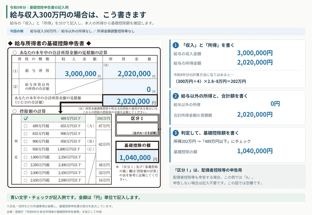Image resolution: width=312 pixels, height=215 pixels.
Task: Click the 出典：国税庁 source line
Action: [54, 212]
